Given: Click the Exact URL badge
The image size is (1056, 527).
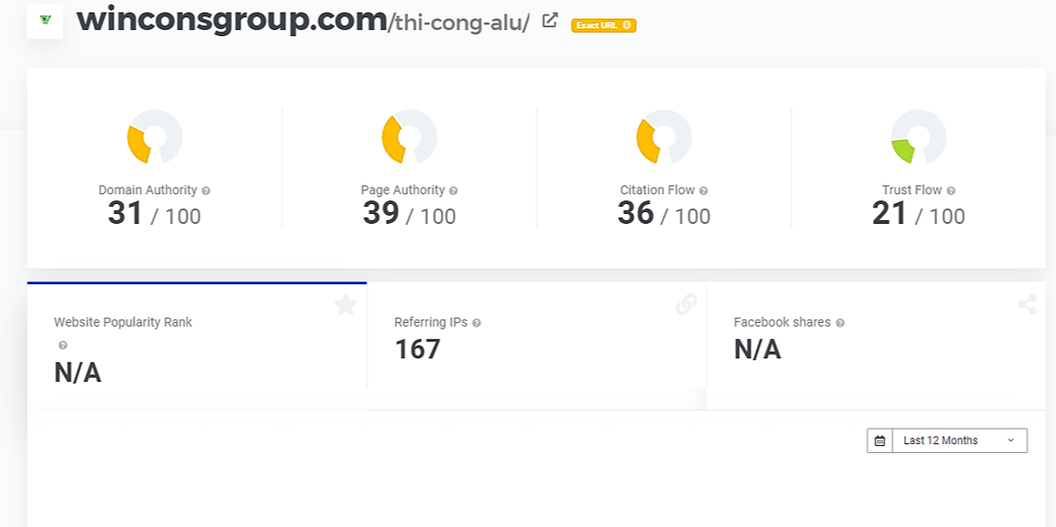Looking at the screenshot, I should click(x=603, y=25).
